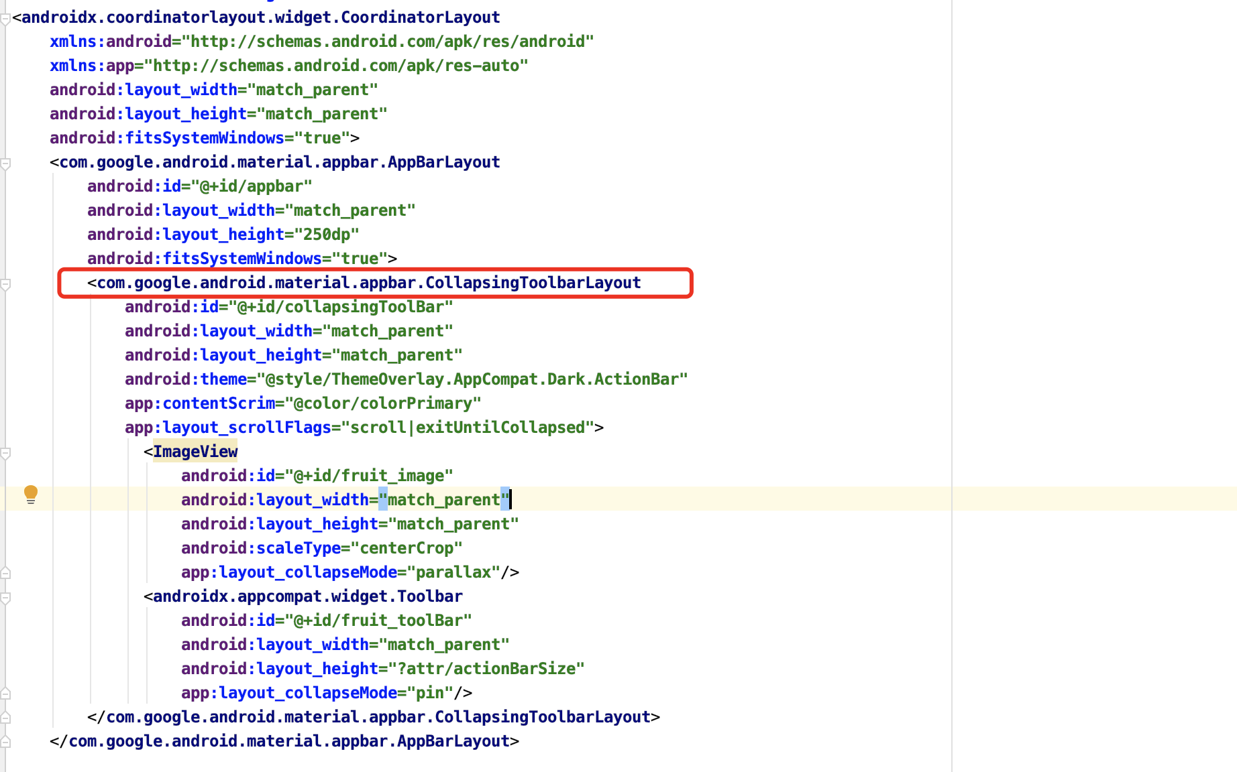
Task: Click the closing CollapsingToolbarLayout tag
Action: (x=374, y=717)
